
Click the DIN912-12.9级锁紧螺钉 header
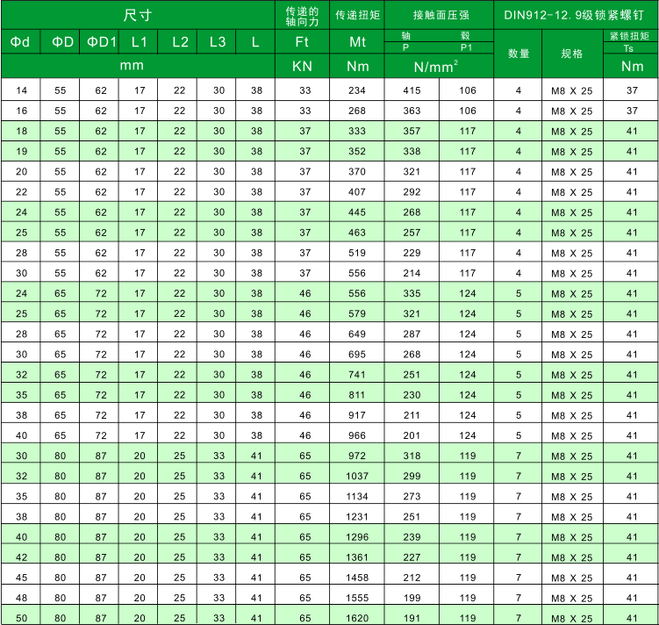point(576,15)
